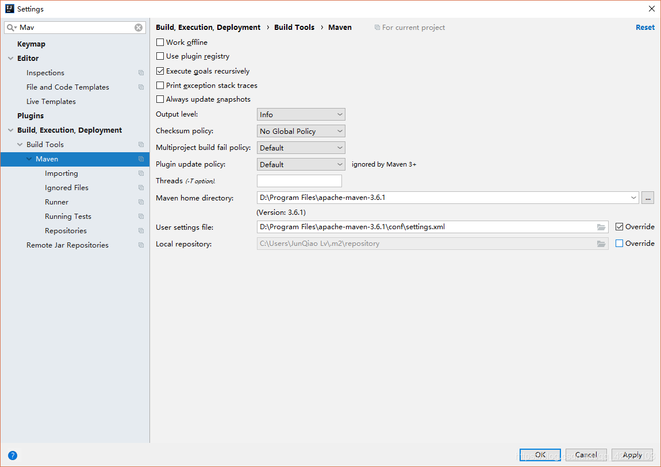The height and width of the screenshot is (467, 661).
Task: Click the folder icon in the Local repository field
Action: coord(601,244)
